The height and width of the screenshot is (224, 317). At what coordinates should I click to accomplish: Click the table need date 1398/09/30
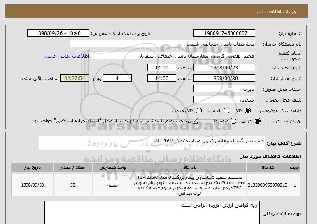[33, 185]
